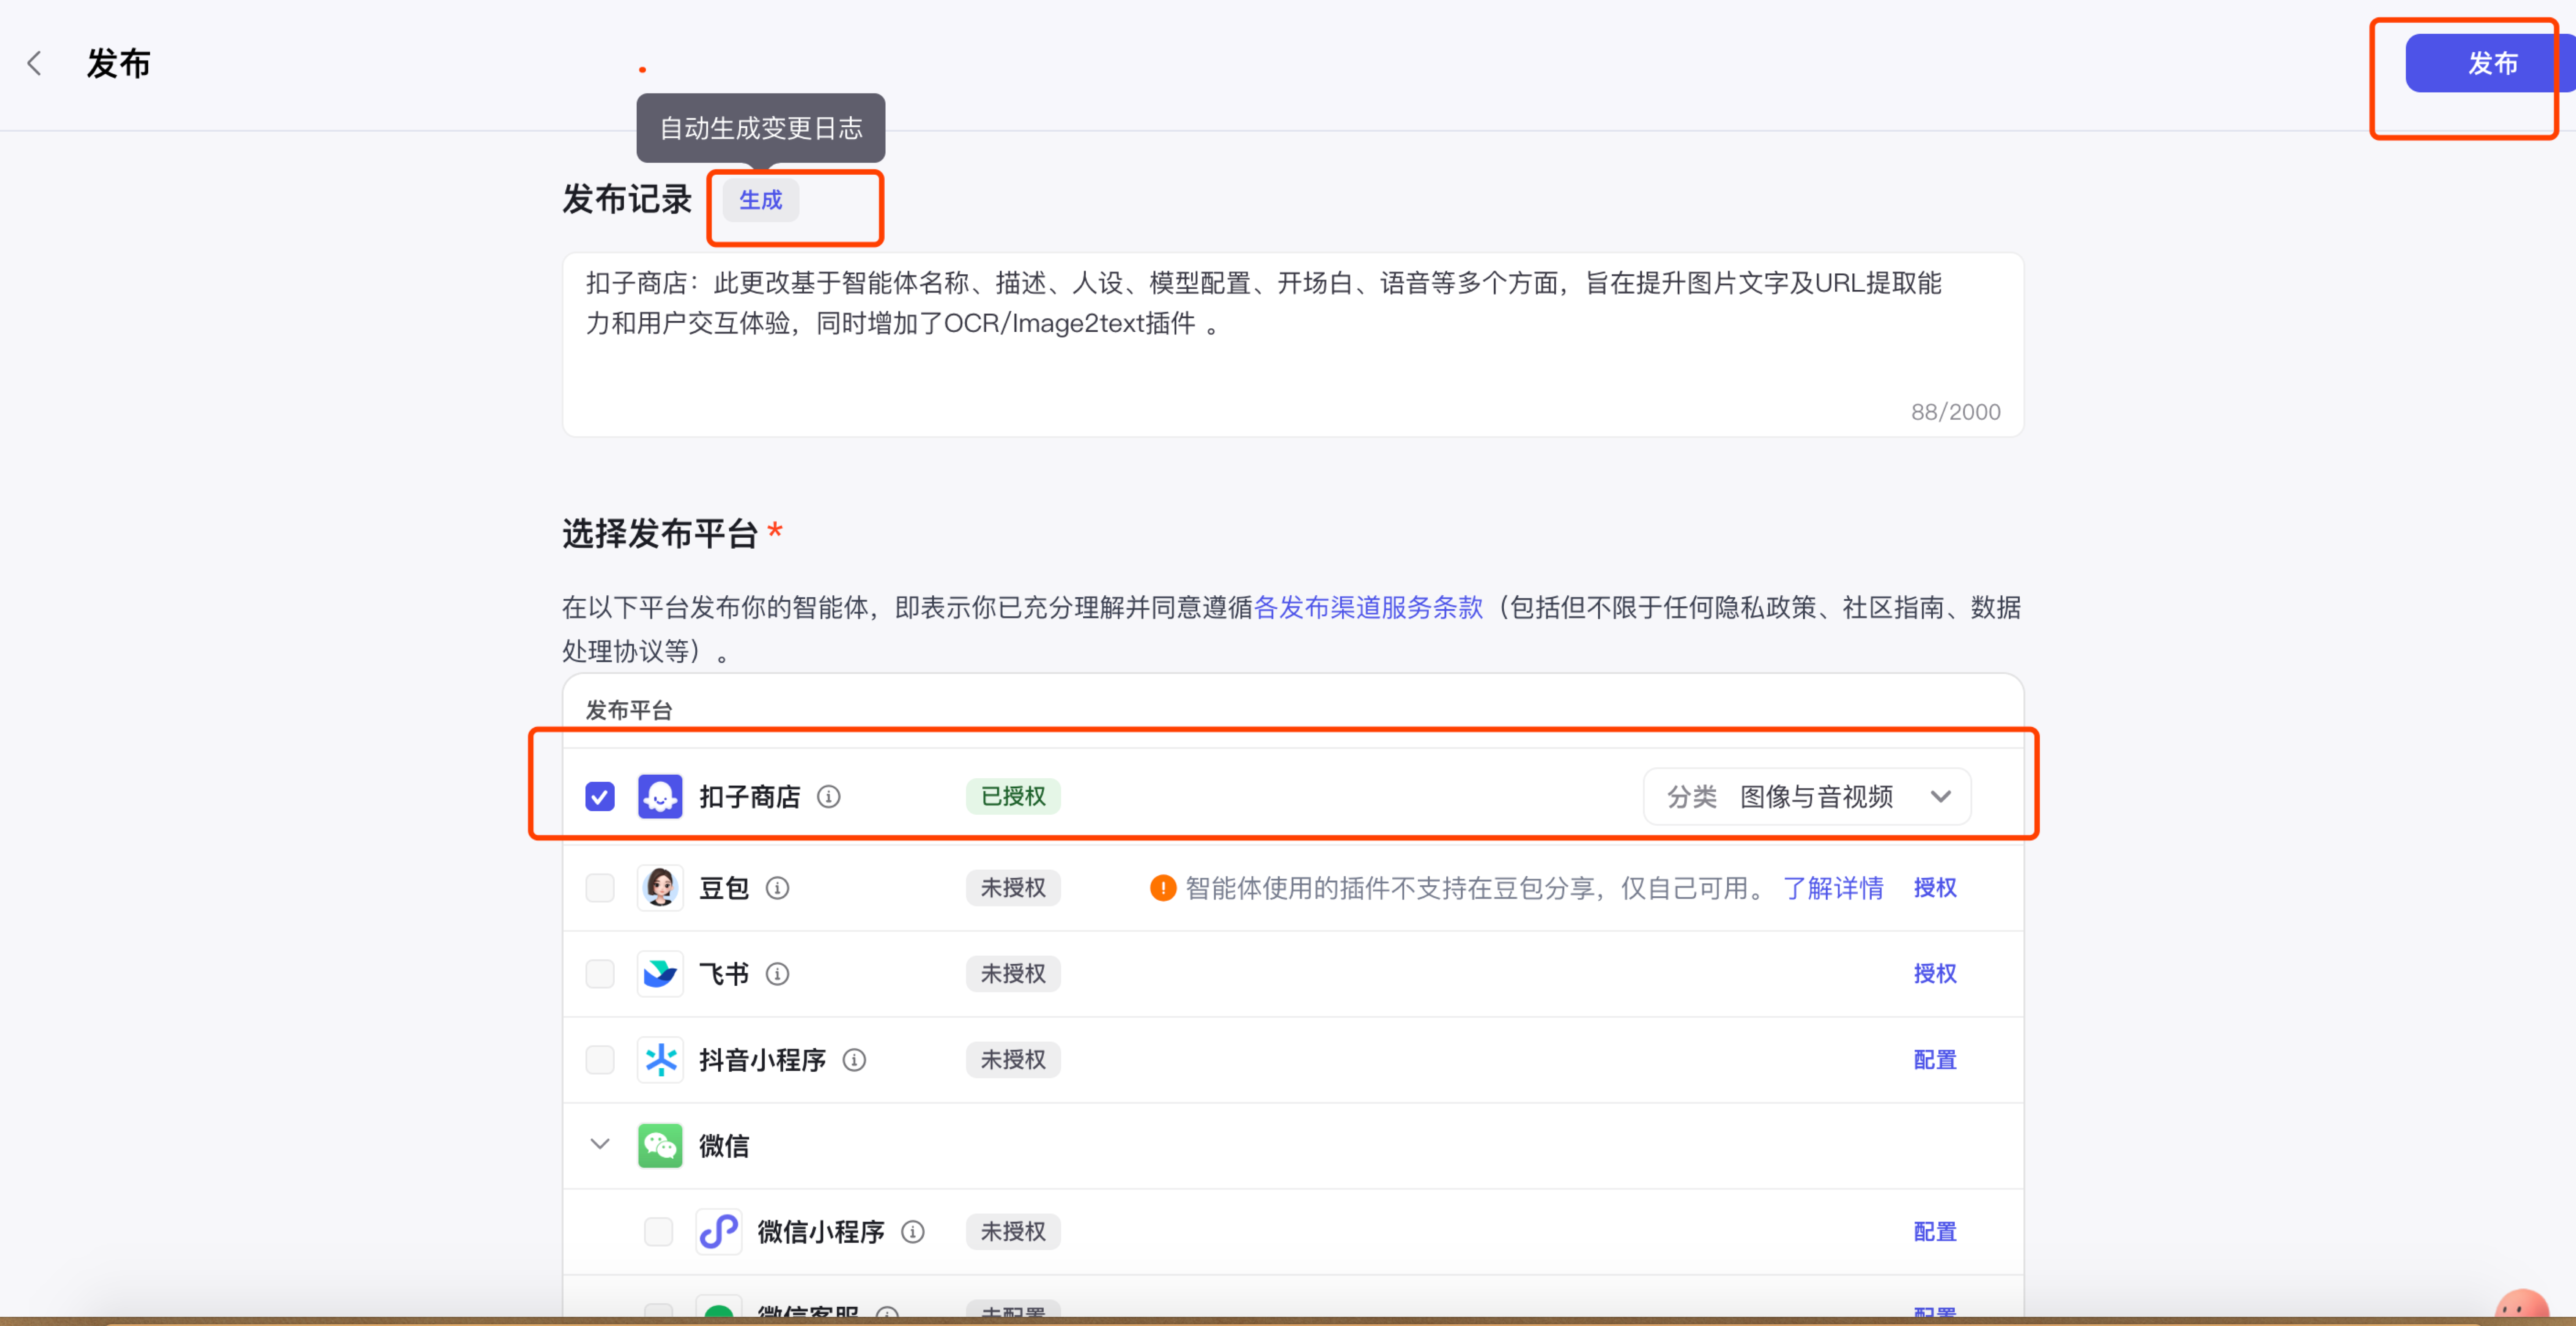
Task: Click the 飞书 platform logo
Action: [x=660, y=974]
